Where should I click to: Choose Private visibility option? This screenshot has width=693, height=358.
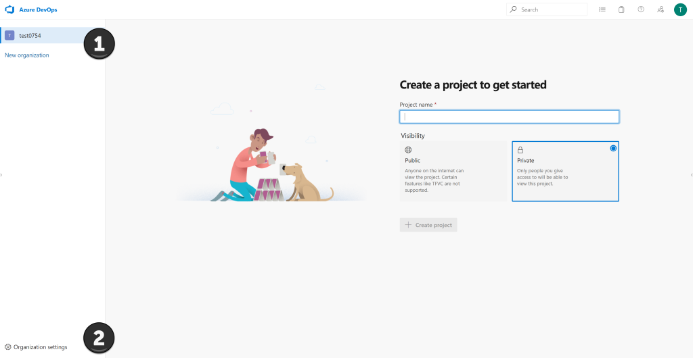pos(565,171)
